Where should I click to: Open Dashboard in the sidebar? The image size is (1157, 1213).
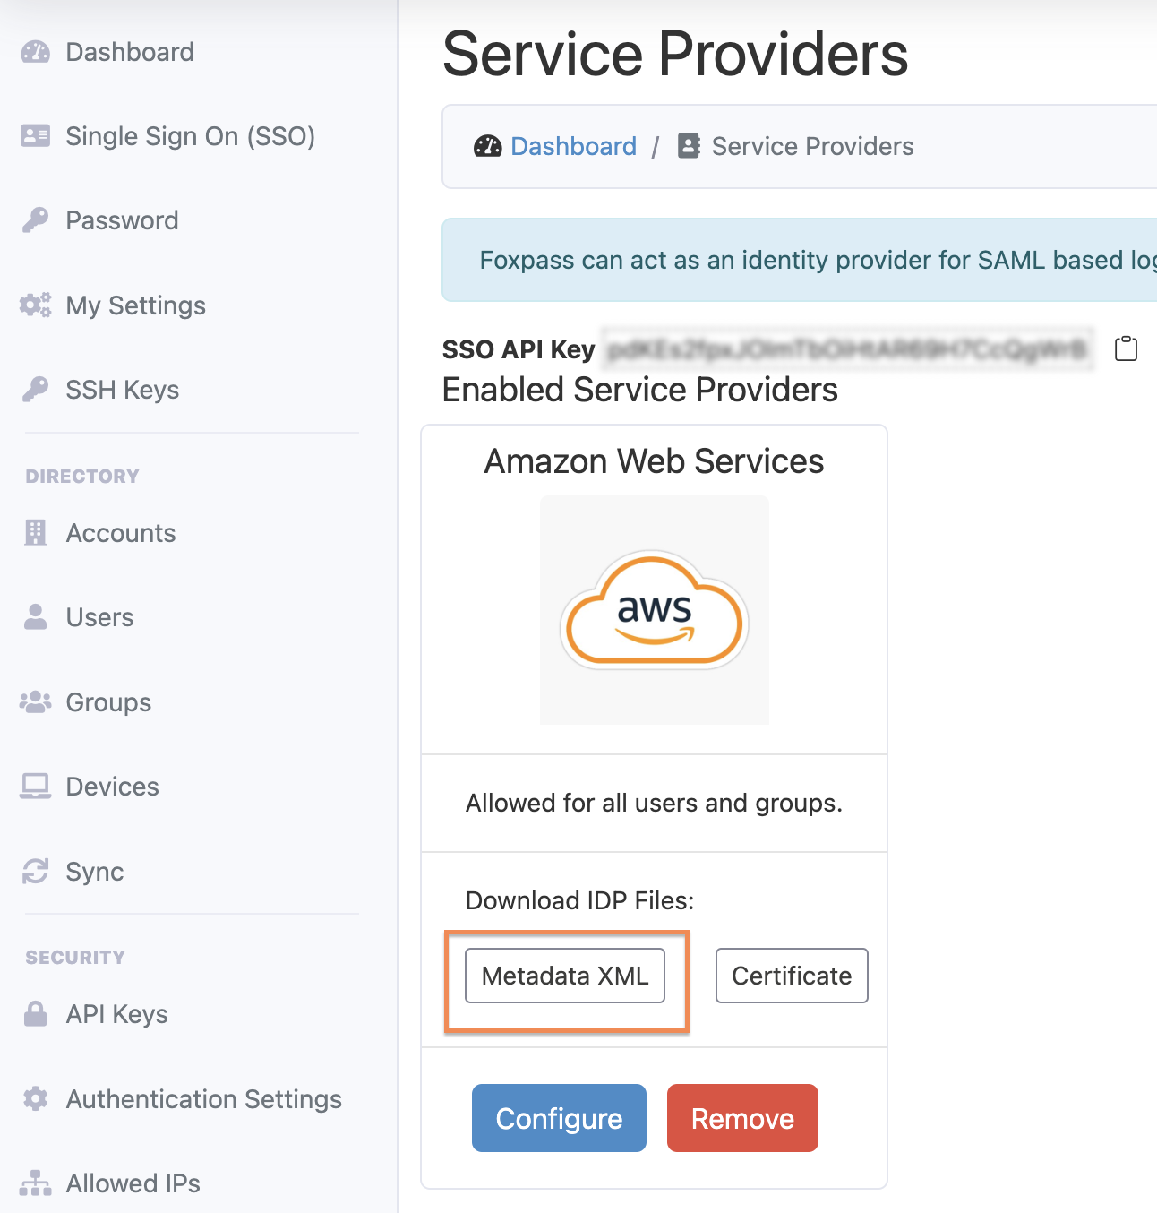130,52
